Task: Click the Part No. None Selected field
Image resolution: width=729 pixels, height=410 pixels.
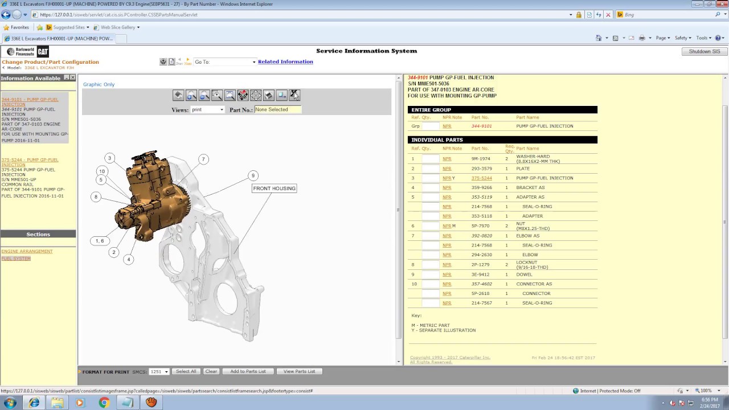Action: click(277, 109)
